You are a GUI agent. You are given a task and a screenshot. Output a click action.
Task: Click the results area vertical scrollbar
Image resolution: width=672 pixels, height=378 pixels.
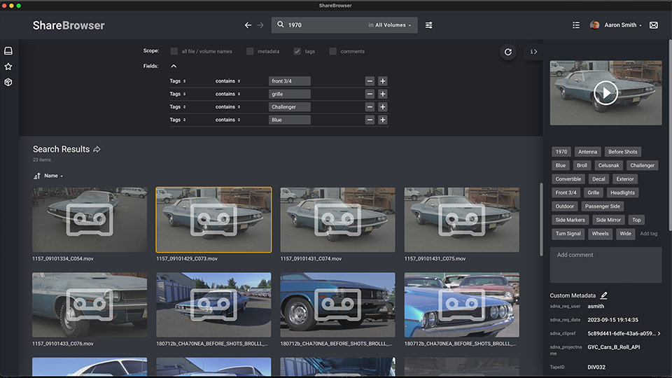click(x=541, y=219)
